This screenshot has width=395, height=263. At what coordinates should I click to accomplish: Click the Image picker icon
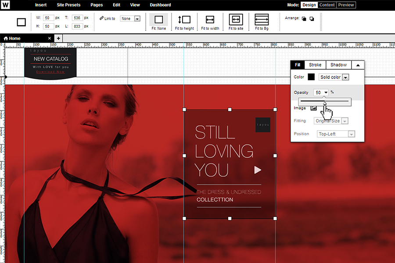click(314, 108)
